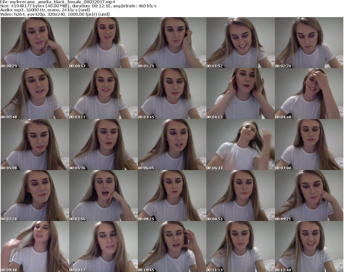Pick the preview frame labeled 00:06:33
344x272 pixels.
click(x=241, y=145)
